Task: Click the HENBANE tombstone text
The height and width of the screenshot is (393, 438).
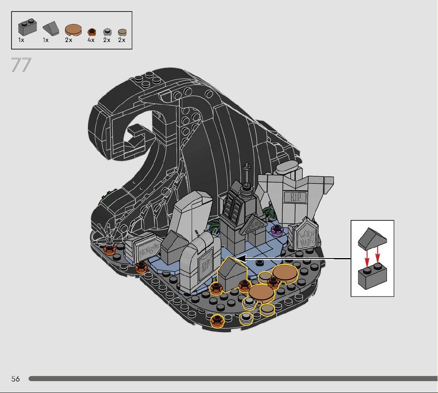Action: click(149, 250)
